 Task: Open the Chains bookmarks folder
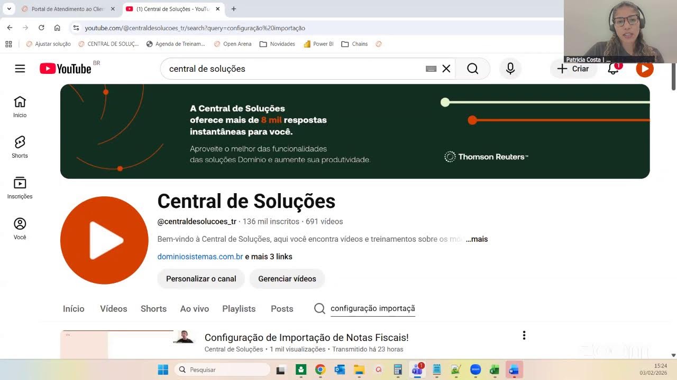(x=354, y=44)
